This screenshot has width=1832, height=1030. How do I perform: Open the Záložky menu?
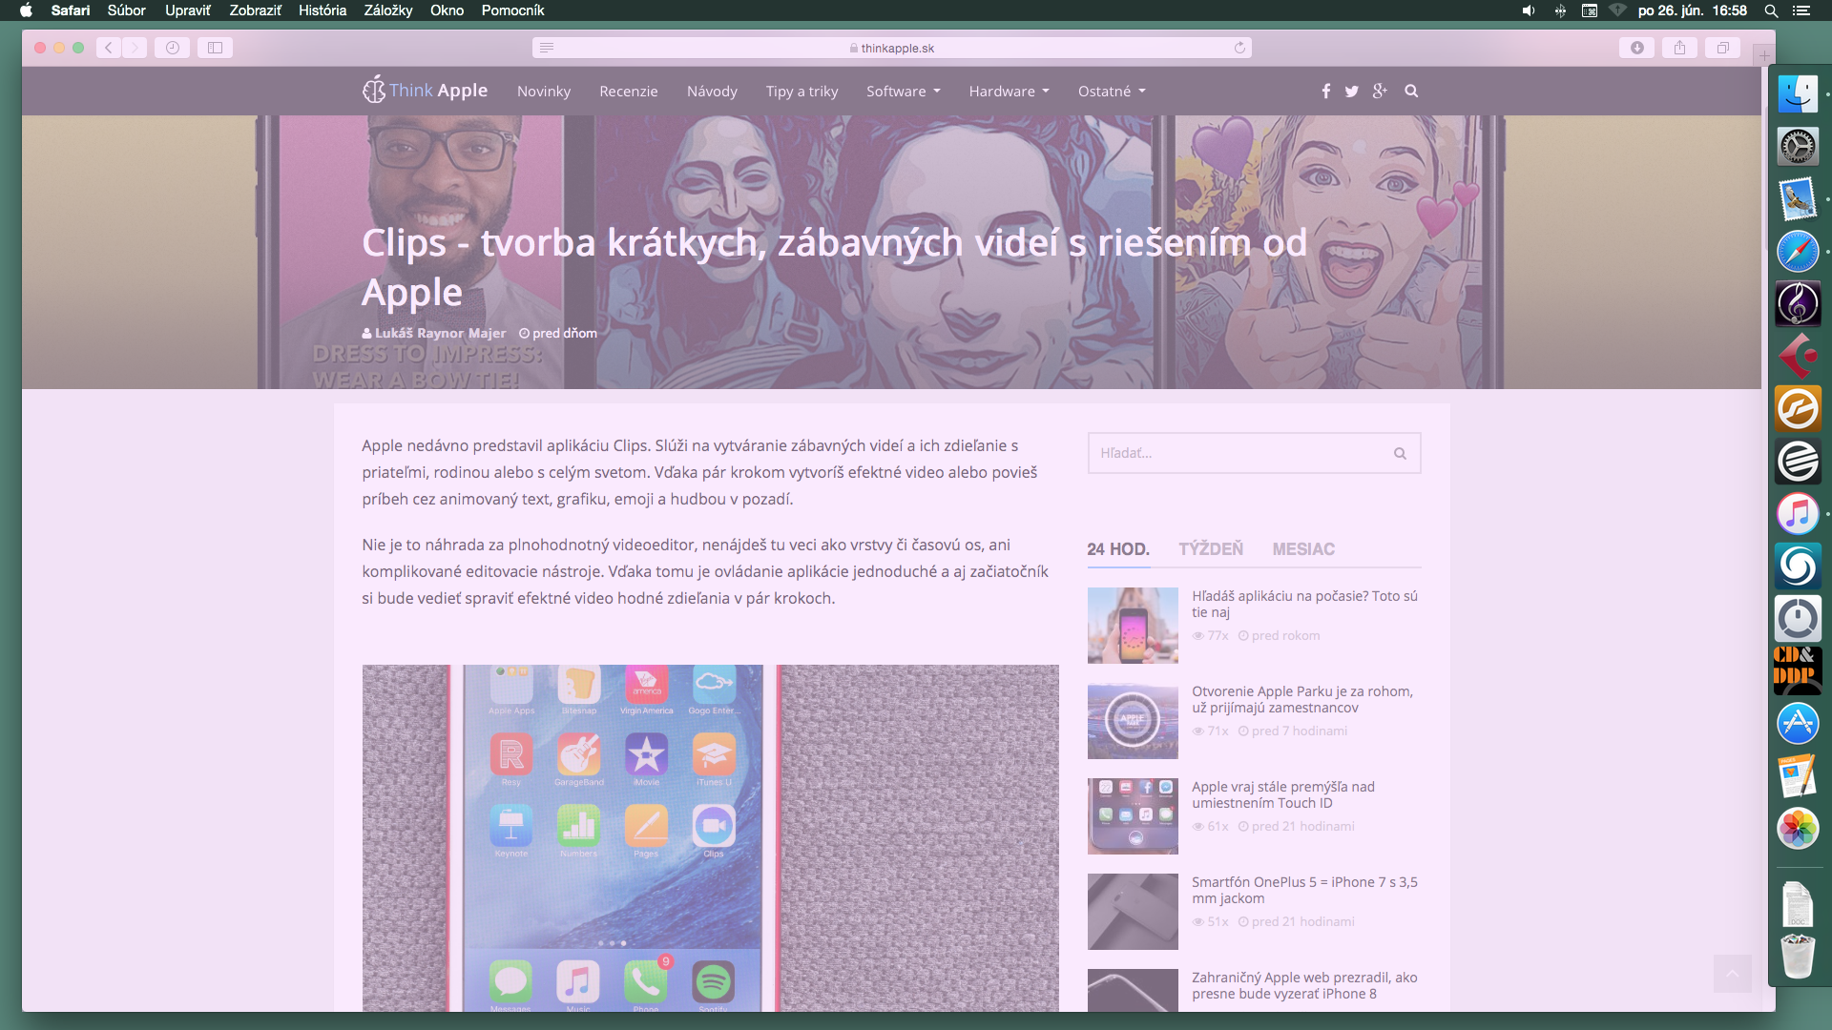pos(388,10)
